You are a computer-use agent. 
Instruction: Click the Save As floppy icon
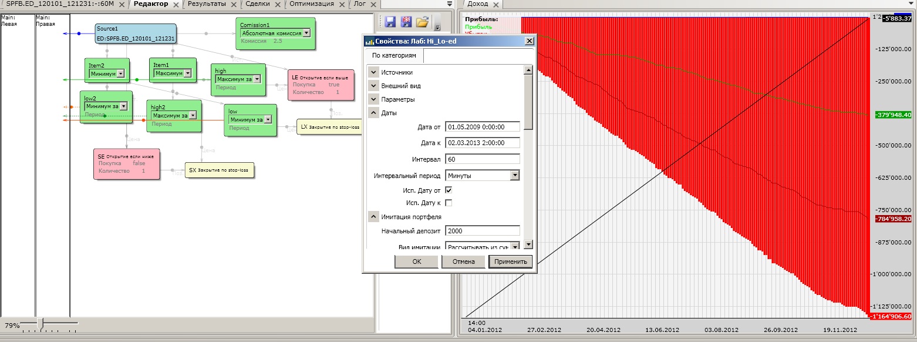[406, 22]
